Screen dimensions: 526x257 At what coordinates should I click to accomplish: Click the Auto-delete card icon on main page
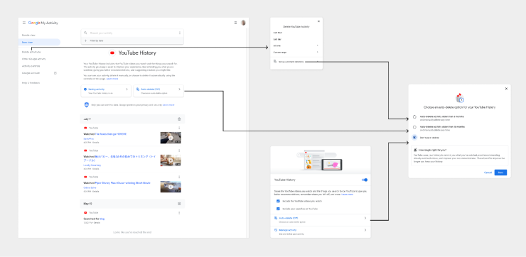138,89
